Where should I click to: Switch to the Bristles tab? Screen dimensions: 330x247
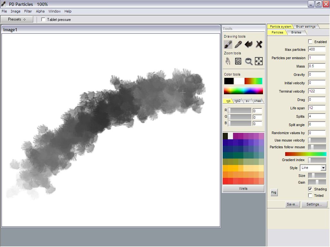click(296, 32)
